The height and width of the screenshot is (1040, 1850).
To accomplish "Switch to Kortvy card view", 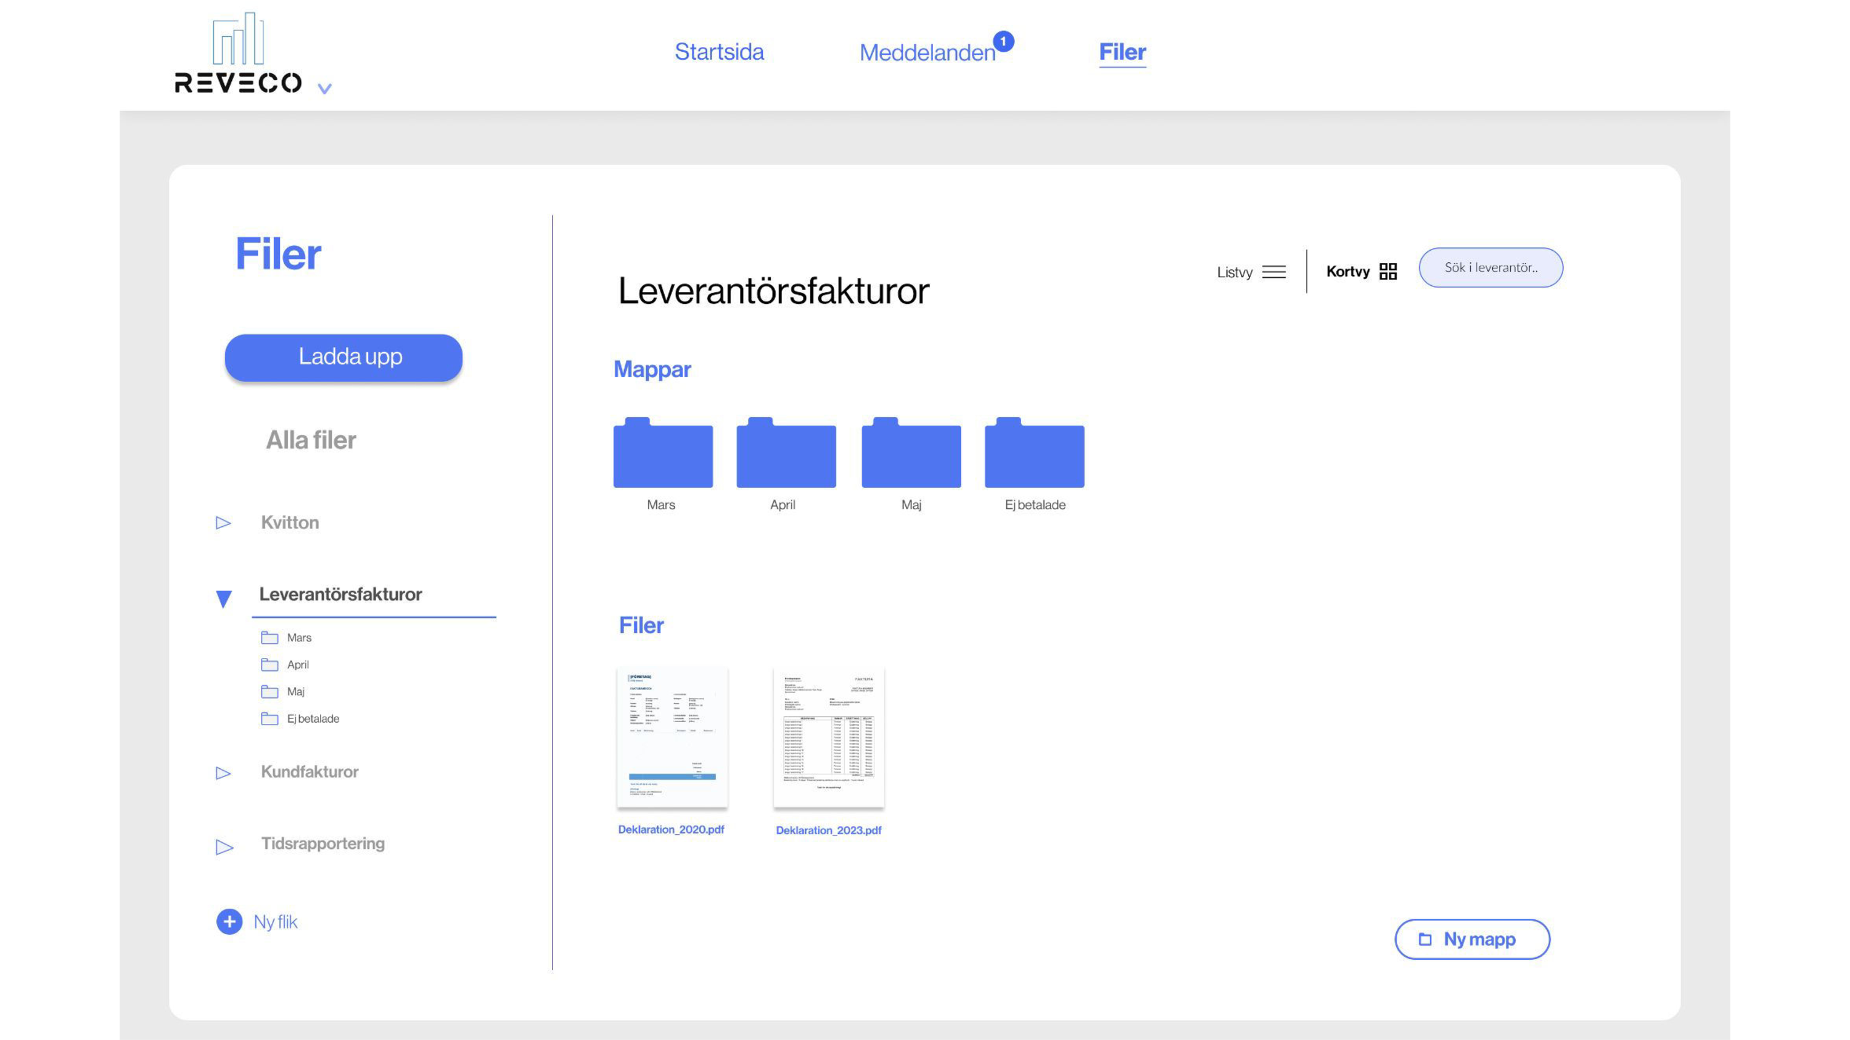I will click(1361, 271).
